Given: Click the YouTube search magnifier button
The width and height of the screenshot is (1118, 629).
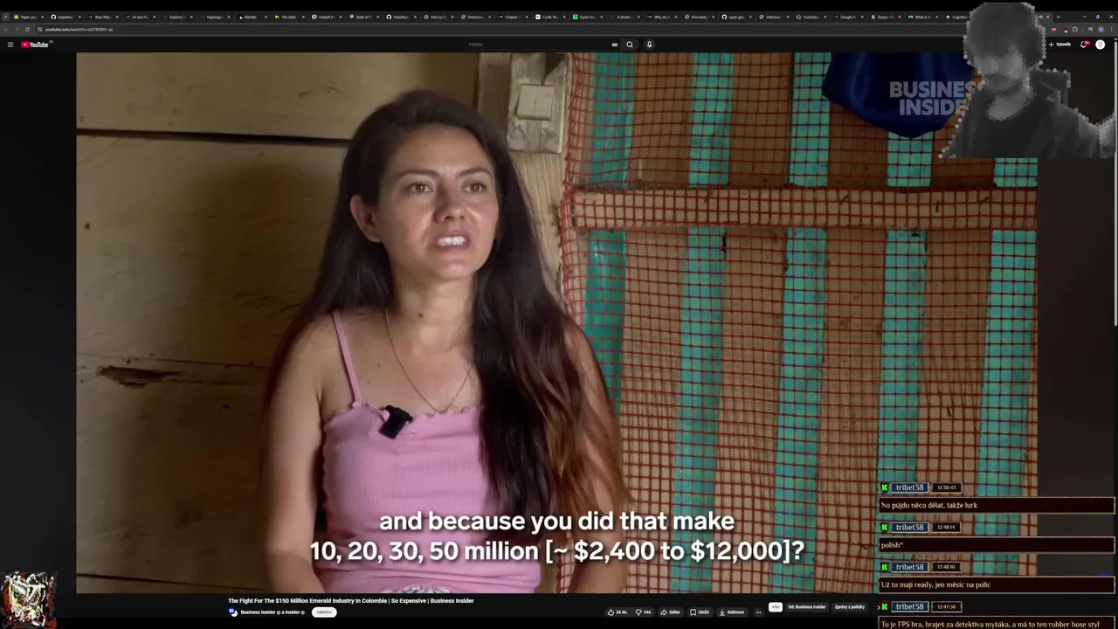Looking at the screenshot, I should 629,45.
